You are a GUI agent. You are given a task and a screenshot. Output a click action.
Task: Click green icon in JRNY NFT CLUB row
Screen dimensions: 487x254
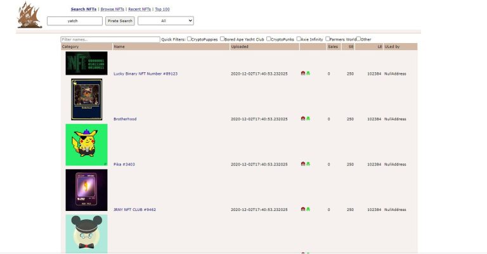click(x=308, y=209)
